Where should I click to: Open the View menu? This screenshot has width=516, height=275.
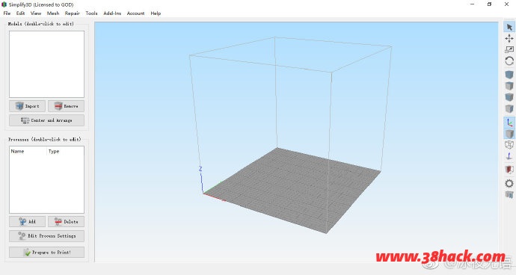click(x=36, y=13)
